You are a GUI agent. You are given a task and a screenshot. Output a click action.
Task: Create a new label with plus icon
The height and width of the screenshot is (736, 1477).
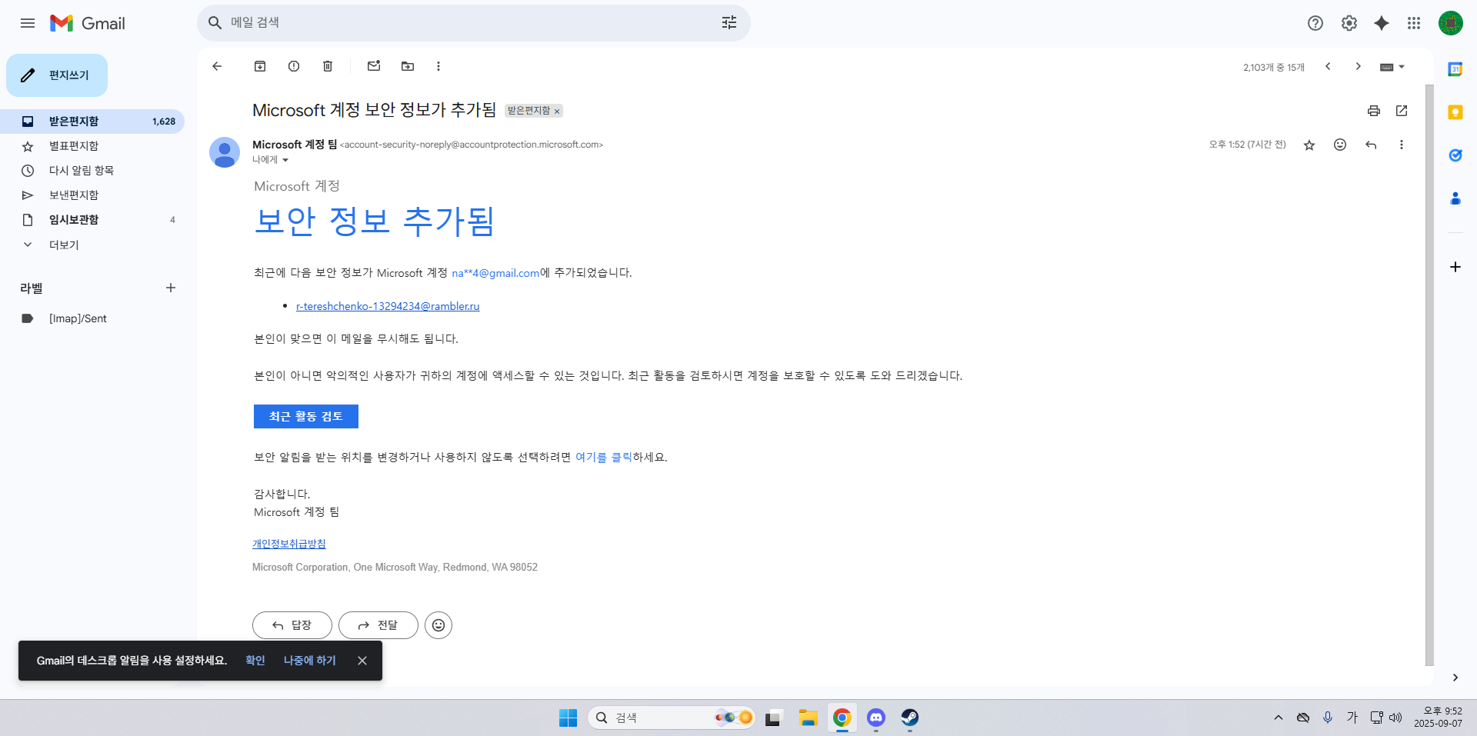(x=171, y=288)
